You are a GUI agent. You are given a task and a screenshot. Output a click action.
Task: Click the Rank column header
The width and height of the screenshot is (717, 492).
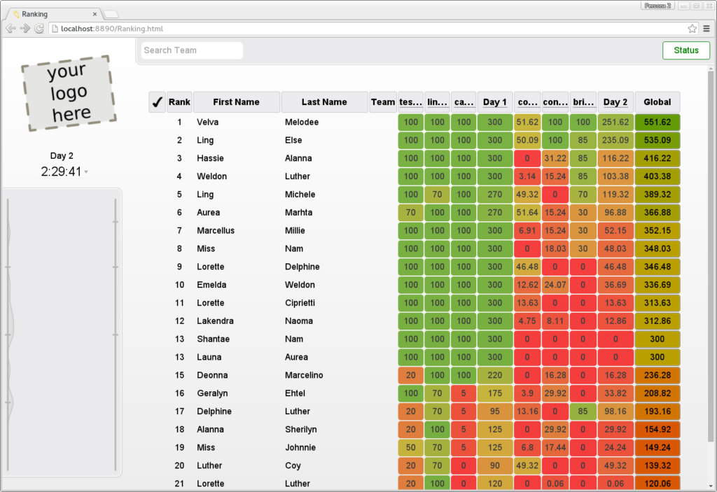point(179,102)
